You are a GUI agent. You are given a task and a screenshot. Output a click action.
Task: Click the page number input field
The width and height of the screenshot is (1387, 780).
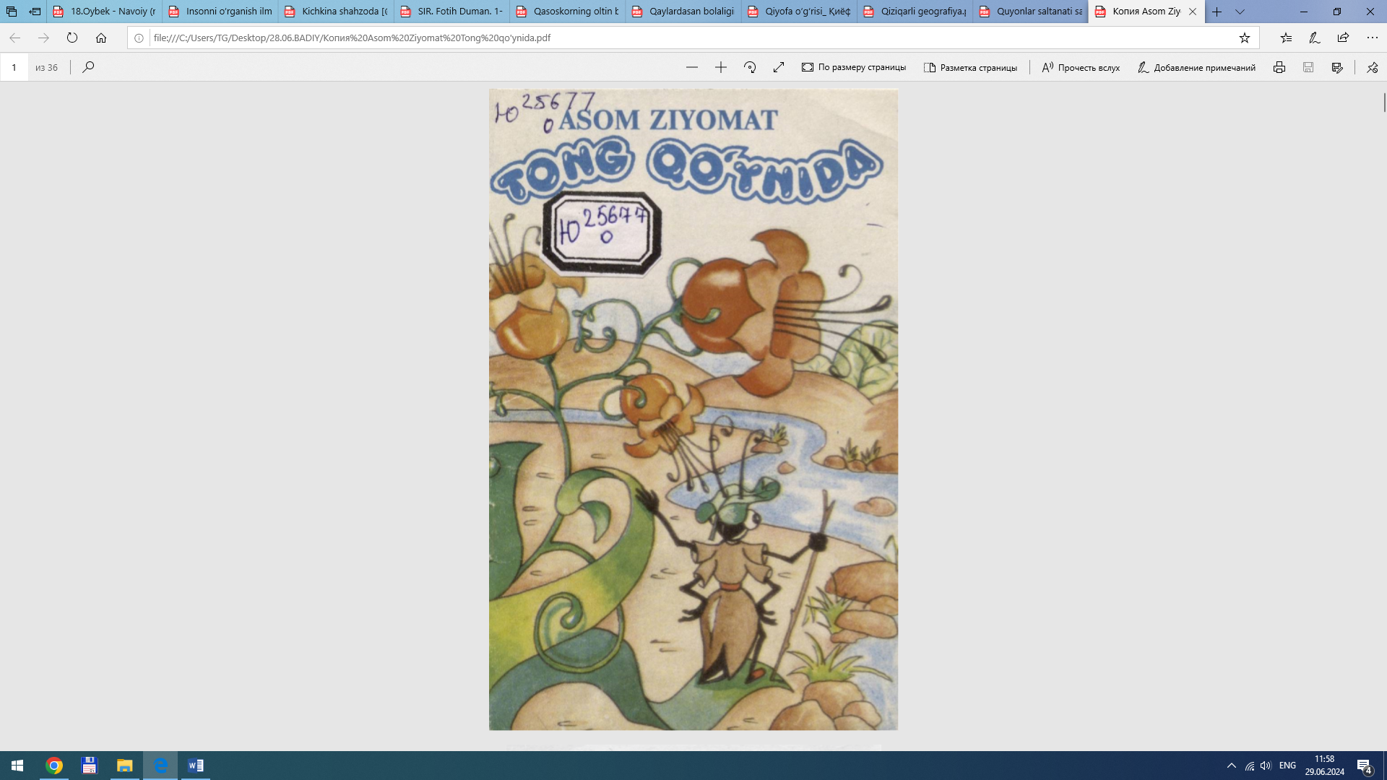(14, 67)
